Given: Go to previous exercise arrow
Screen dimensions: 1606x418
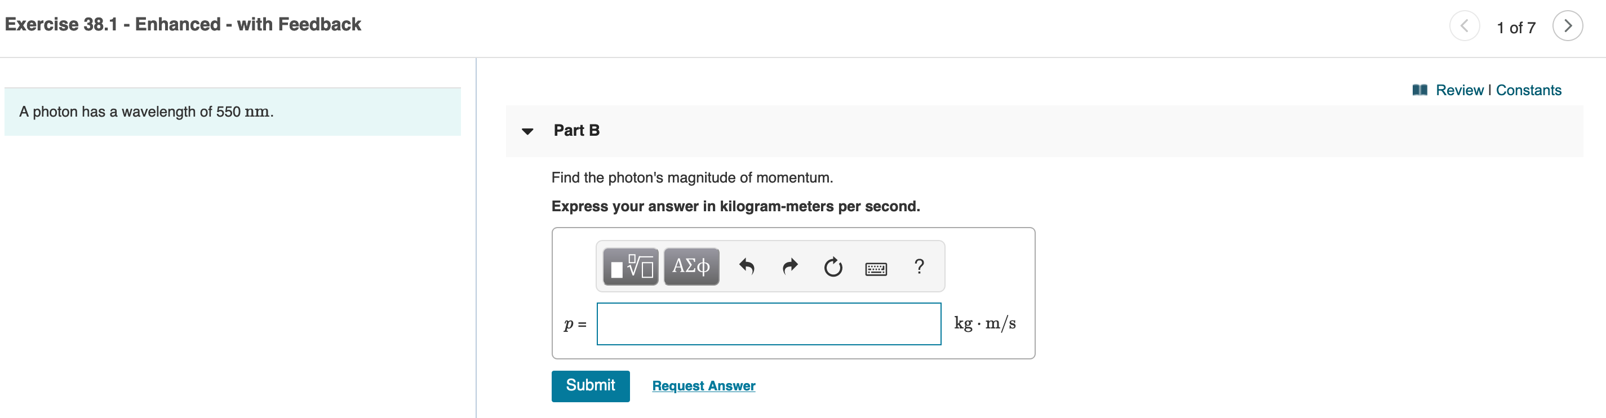Looking at the screenshot, I should [1465, 26].
